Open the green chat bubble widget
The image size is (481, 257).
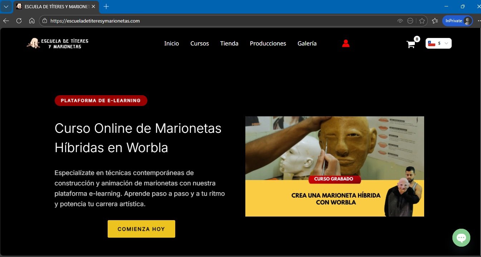[x=461, y=238]
